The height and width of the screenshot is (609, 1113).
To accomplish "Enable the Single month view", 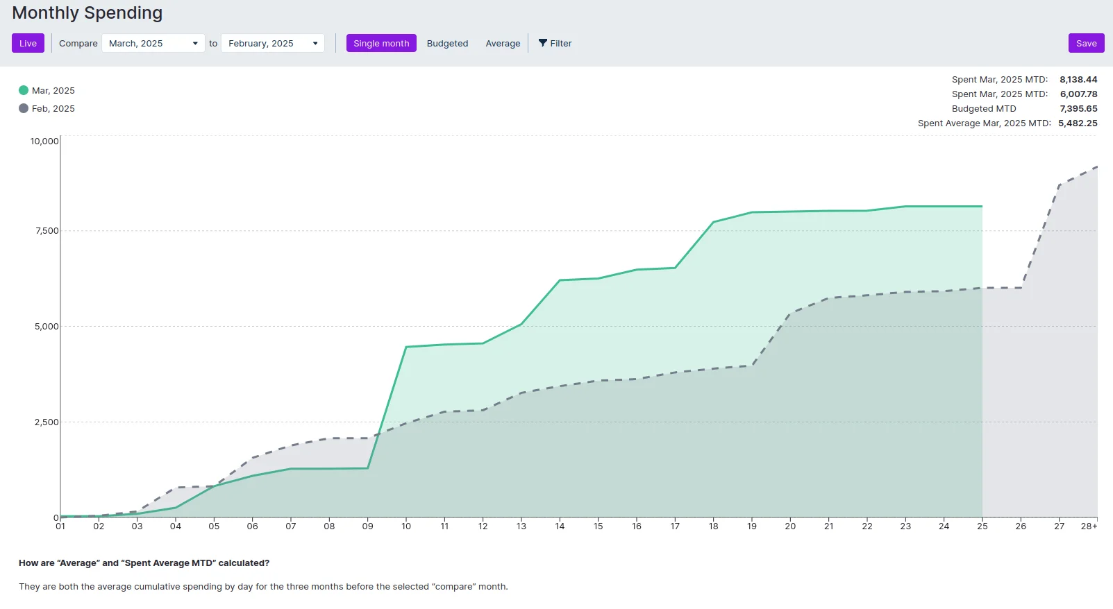I will click(x=381, y=43).
